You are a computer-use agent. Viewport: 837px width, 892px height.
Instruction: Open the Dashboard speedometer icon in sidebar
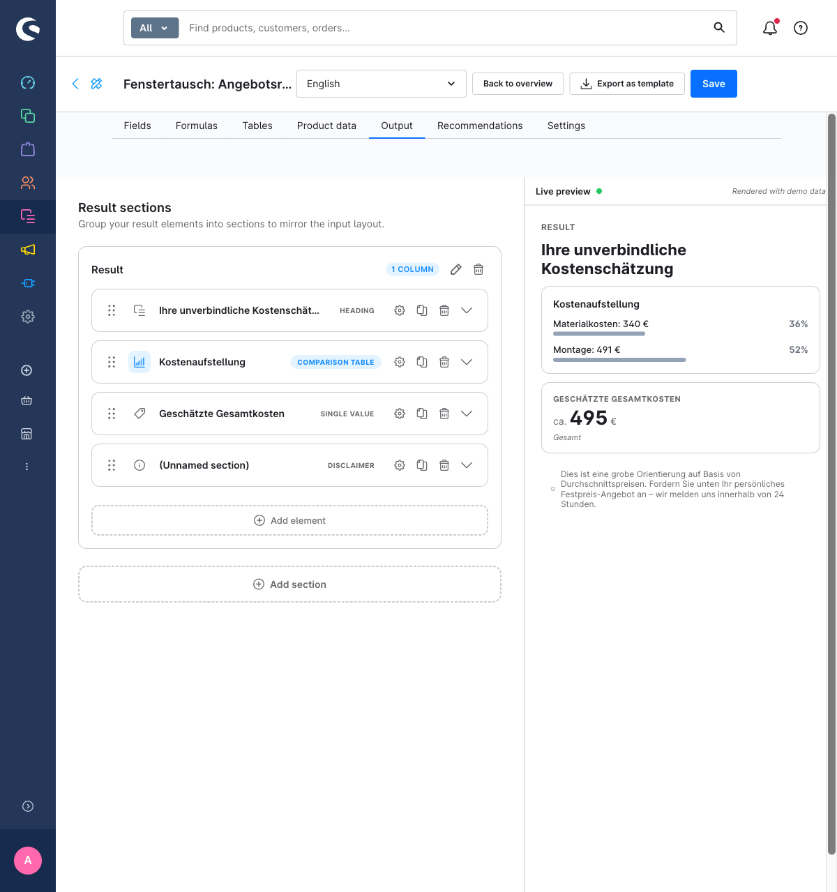(x=28, y=82)
